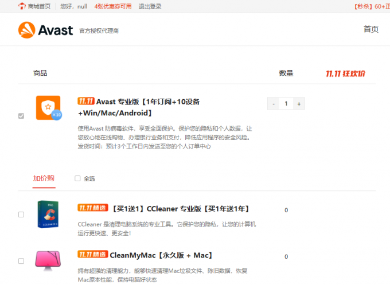The image size is (390, 285).
Task: Open the 商城首页 link
Action: [x=39, y=6]
